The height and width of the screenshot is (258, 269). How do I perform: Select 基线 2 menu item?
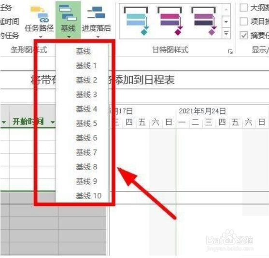[83, 80]
